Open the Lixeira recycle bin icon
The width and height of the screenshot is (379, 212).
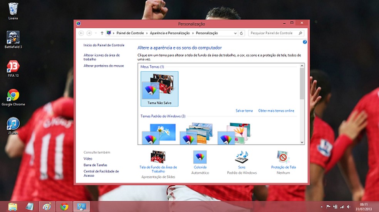point(13,11)
